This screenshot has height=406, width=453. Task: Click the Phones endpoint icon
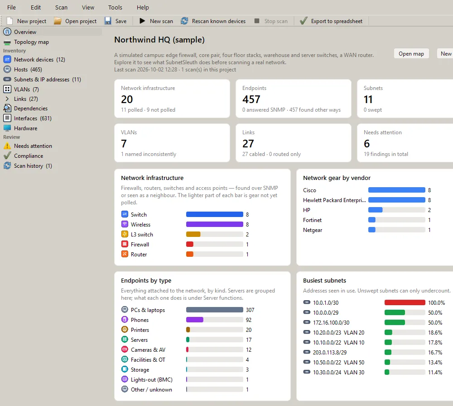125,320
